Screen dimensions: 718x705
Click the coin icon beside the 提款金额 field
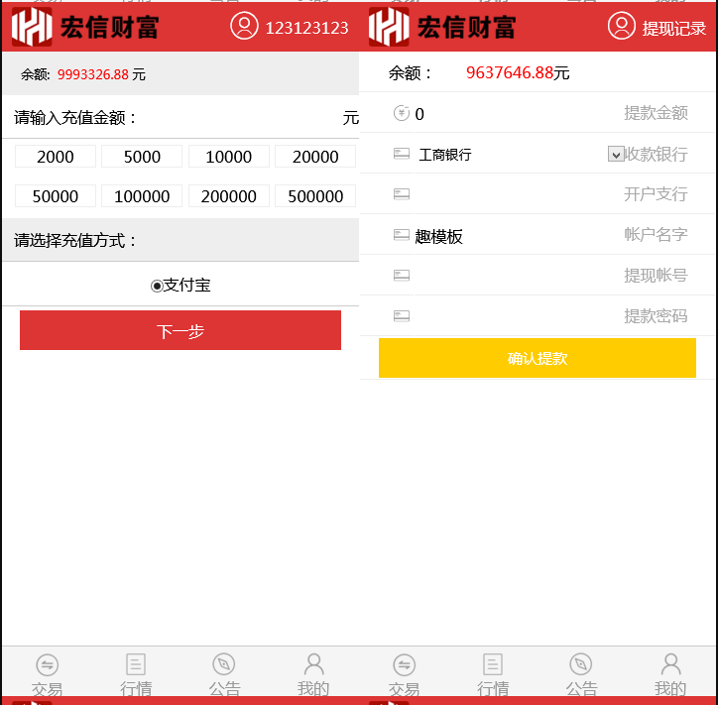402,113
